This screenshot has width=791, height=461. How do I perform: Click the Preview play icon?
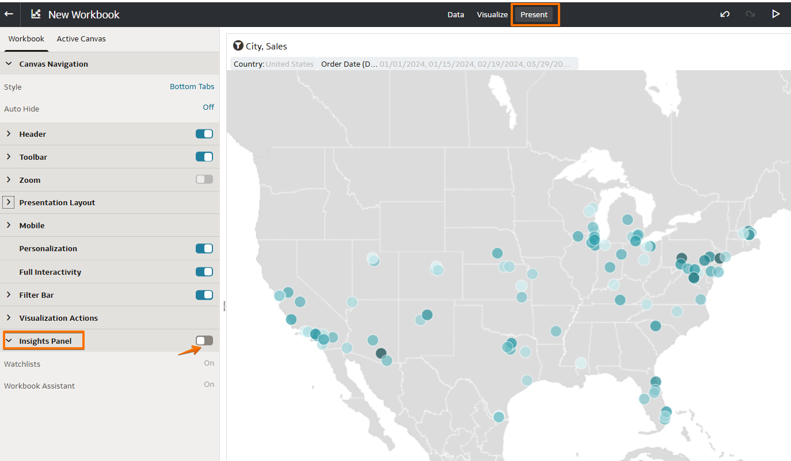775,14
